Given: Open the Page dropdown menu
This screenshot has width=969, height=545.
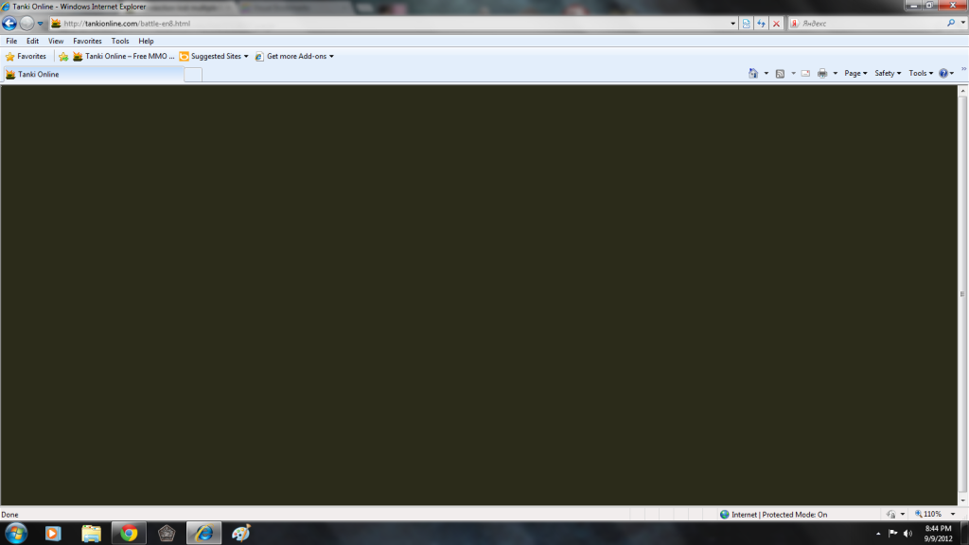Looking at the screenshot, I should [854, 73].
